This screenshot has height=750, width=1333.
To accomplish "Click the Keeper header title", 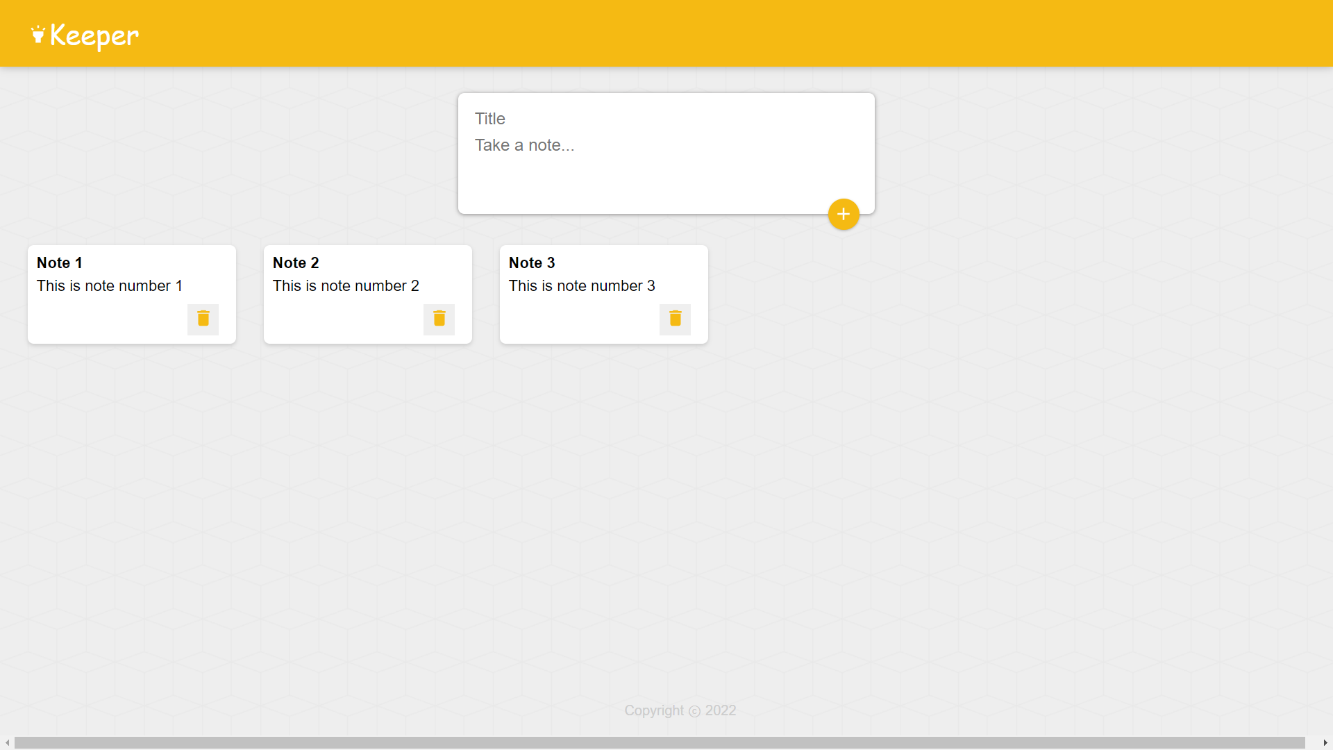I will point(94,35).
